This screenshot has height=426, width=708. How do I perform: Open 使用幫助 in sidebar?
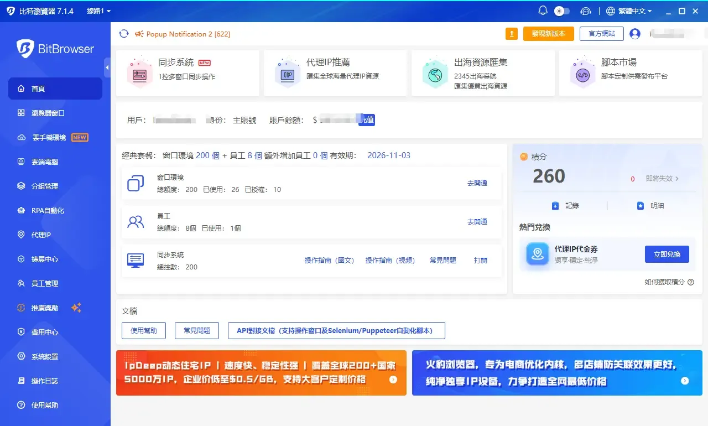pos(55,405)
